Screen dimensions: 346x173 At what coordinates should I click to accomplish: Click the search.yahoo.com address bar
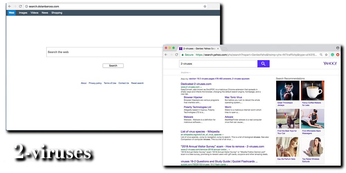pyautogui.click(x=254, y=55)
